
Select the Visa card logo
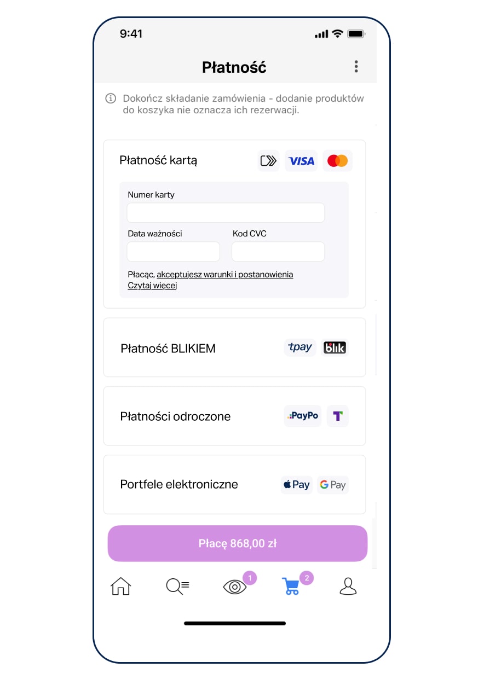point(301,161)
